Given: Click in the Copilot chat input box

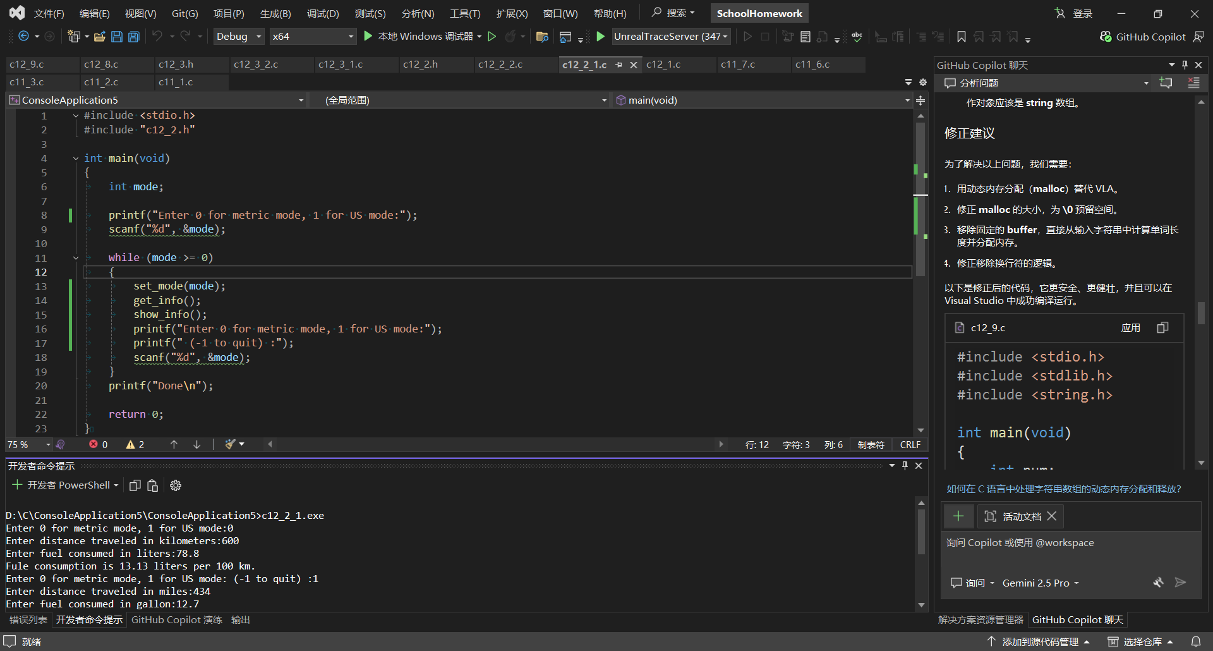Looking at the screenshot, I should coord(1070,552).
